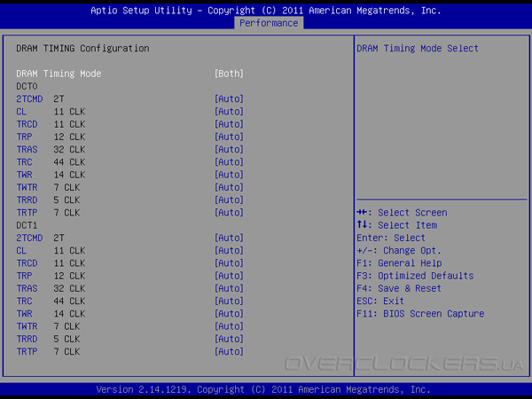Viewport: 532px width, 399px height.
Task: Select the TRCD label under DCT0
Action: [27, 124]
